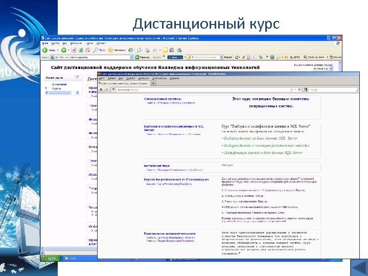Viewport: 368px width, 276px height.
Task: Click the yellow note icon in Internet Explorer toolbar
Action: pos(165,50)
